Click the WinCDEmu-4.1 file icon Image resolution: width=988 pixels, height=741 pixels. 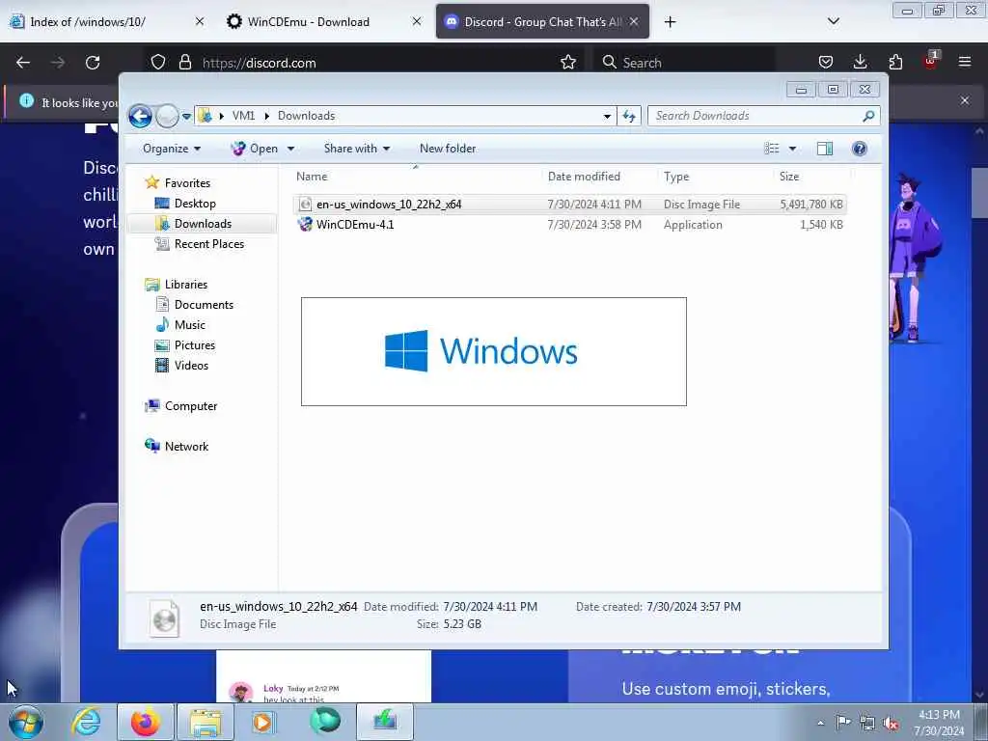305,224
